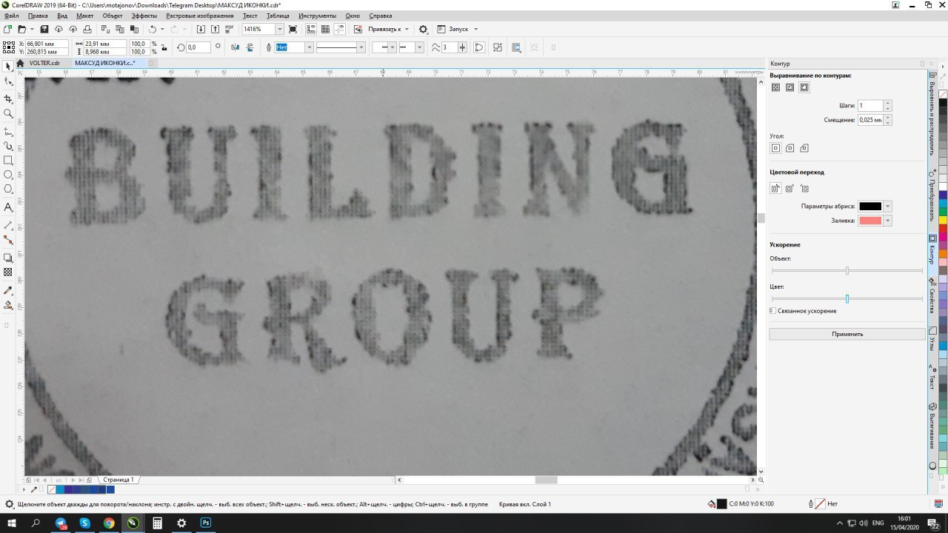The width and height of the screenshot is (948, 533).
Task: Click the Undo arrow icon
Action: 153,29
